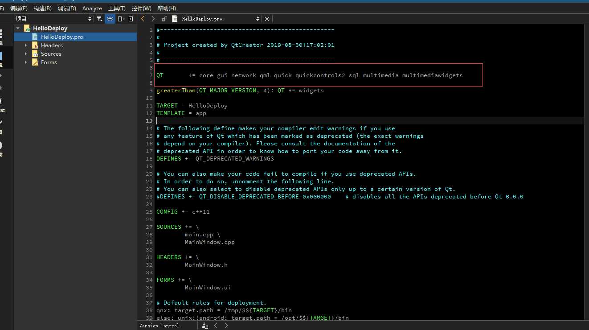This screenshot has width=589, height=330.
Task: Toggle the file lock icon
Action: tap(164, 19)
